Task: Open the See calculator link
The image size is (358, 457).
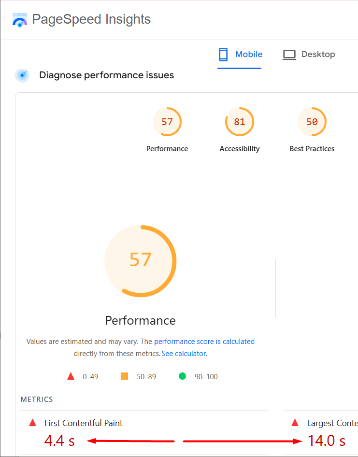Action: [184, 353]
